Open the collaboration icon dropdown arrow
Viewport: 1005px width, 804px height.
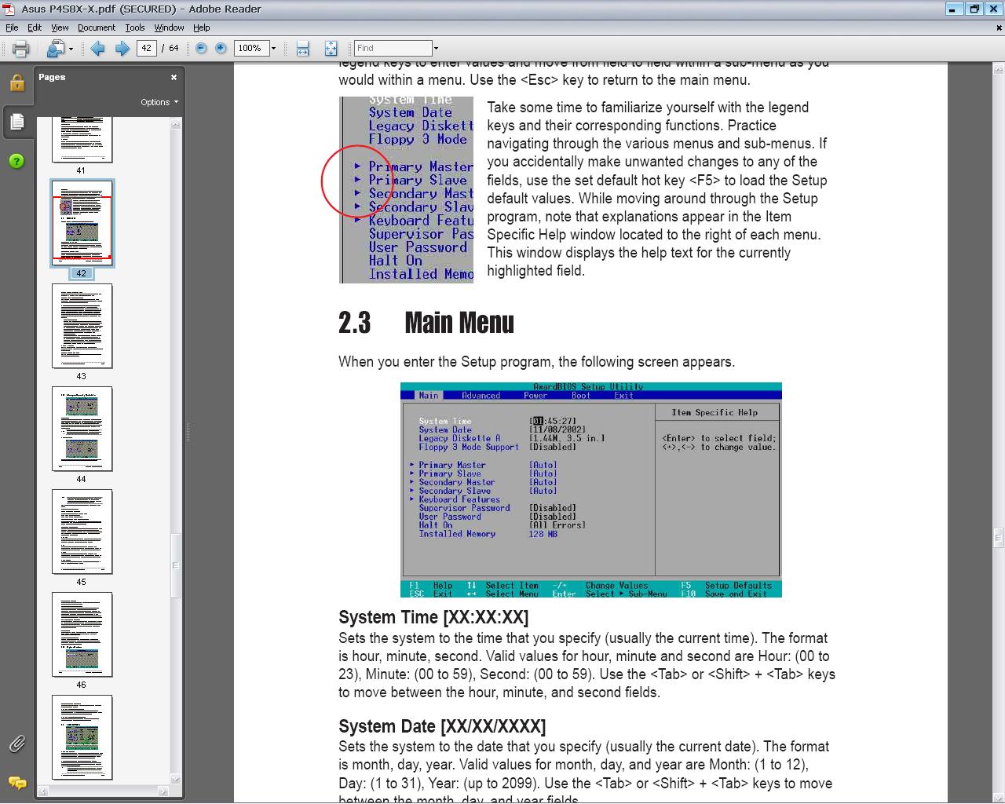[71, 49]
